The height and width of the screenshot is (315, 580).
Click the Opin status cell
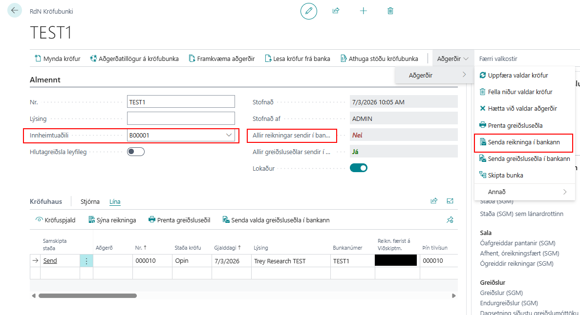[x=192, y=261]
